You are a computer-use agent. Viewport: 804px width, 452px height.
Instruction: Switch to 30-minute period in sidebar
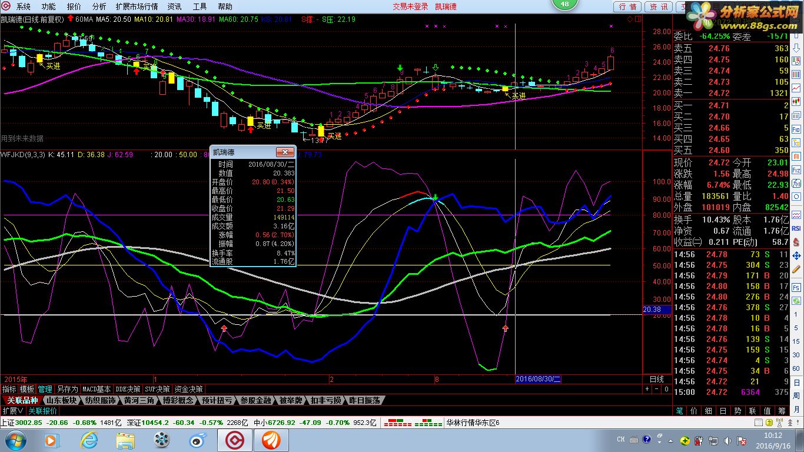pyautogui.click(x=795, y=355)
